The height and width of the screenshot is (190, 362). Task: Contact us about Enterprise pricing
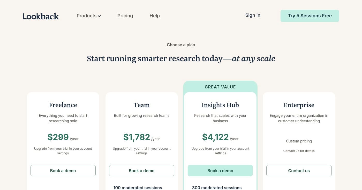(299, 171)
